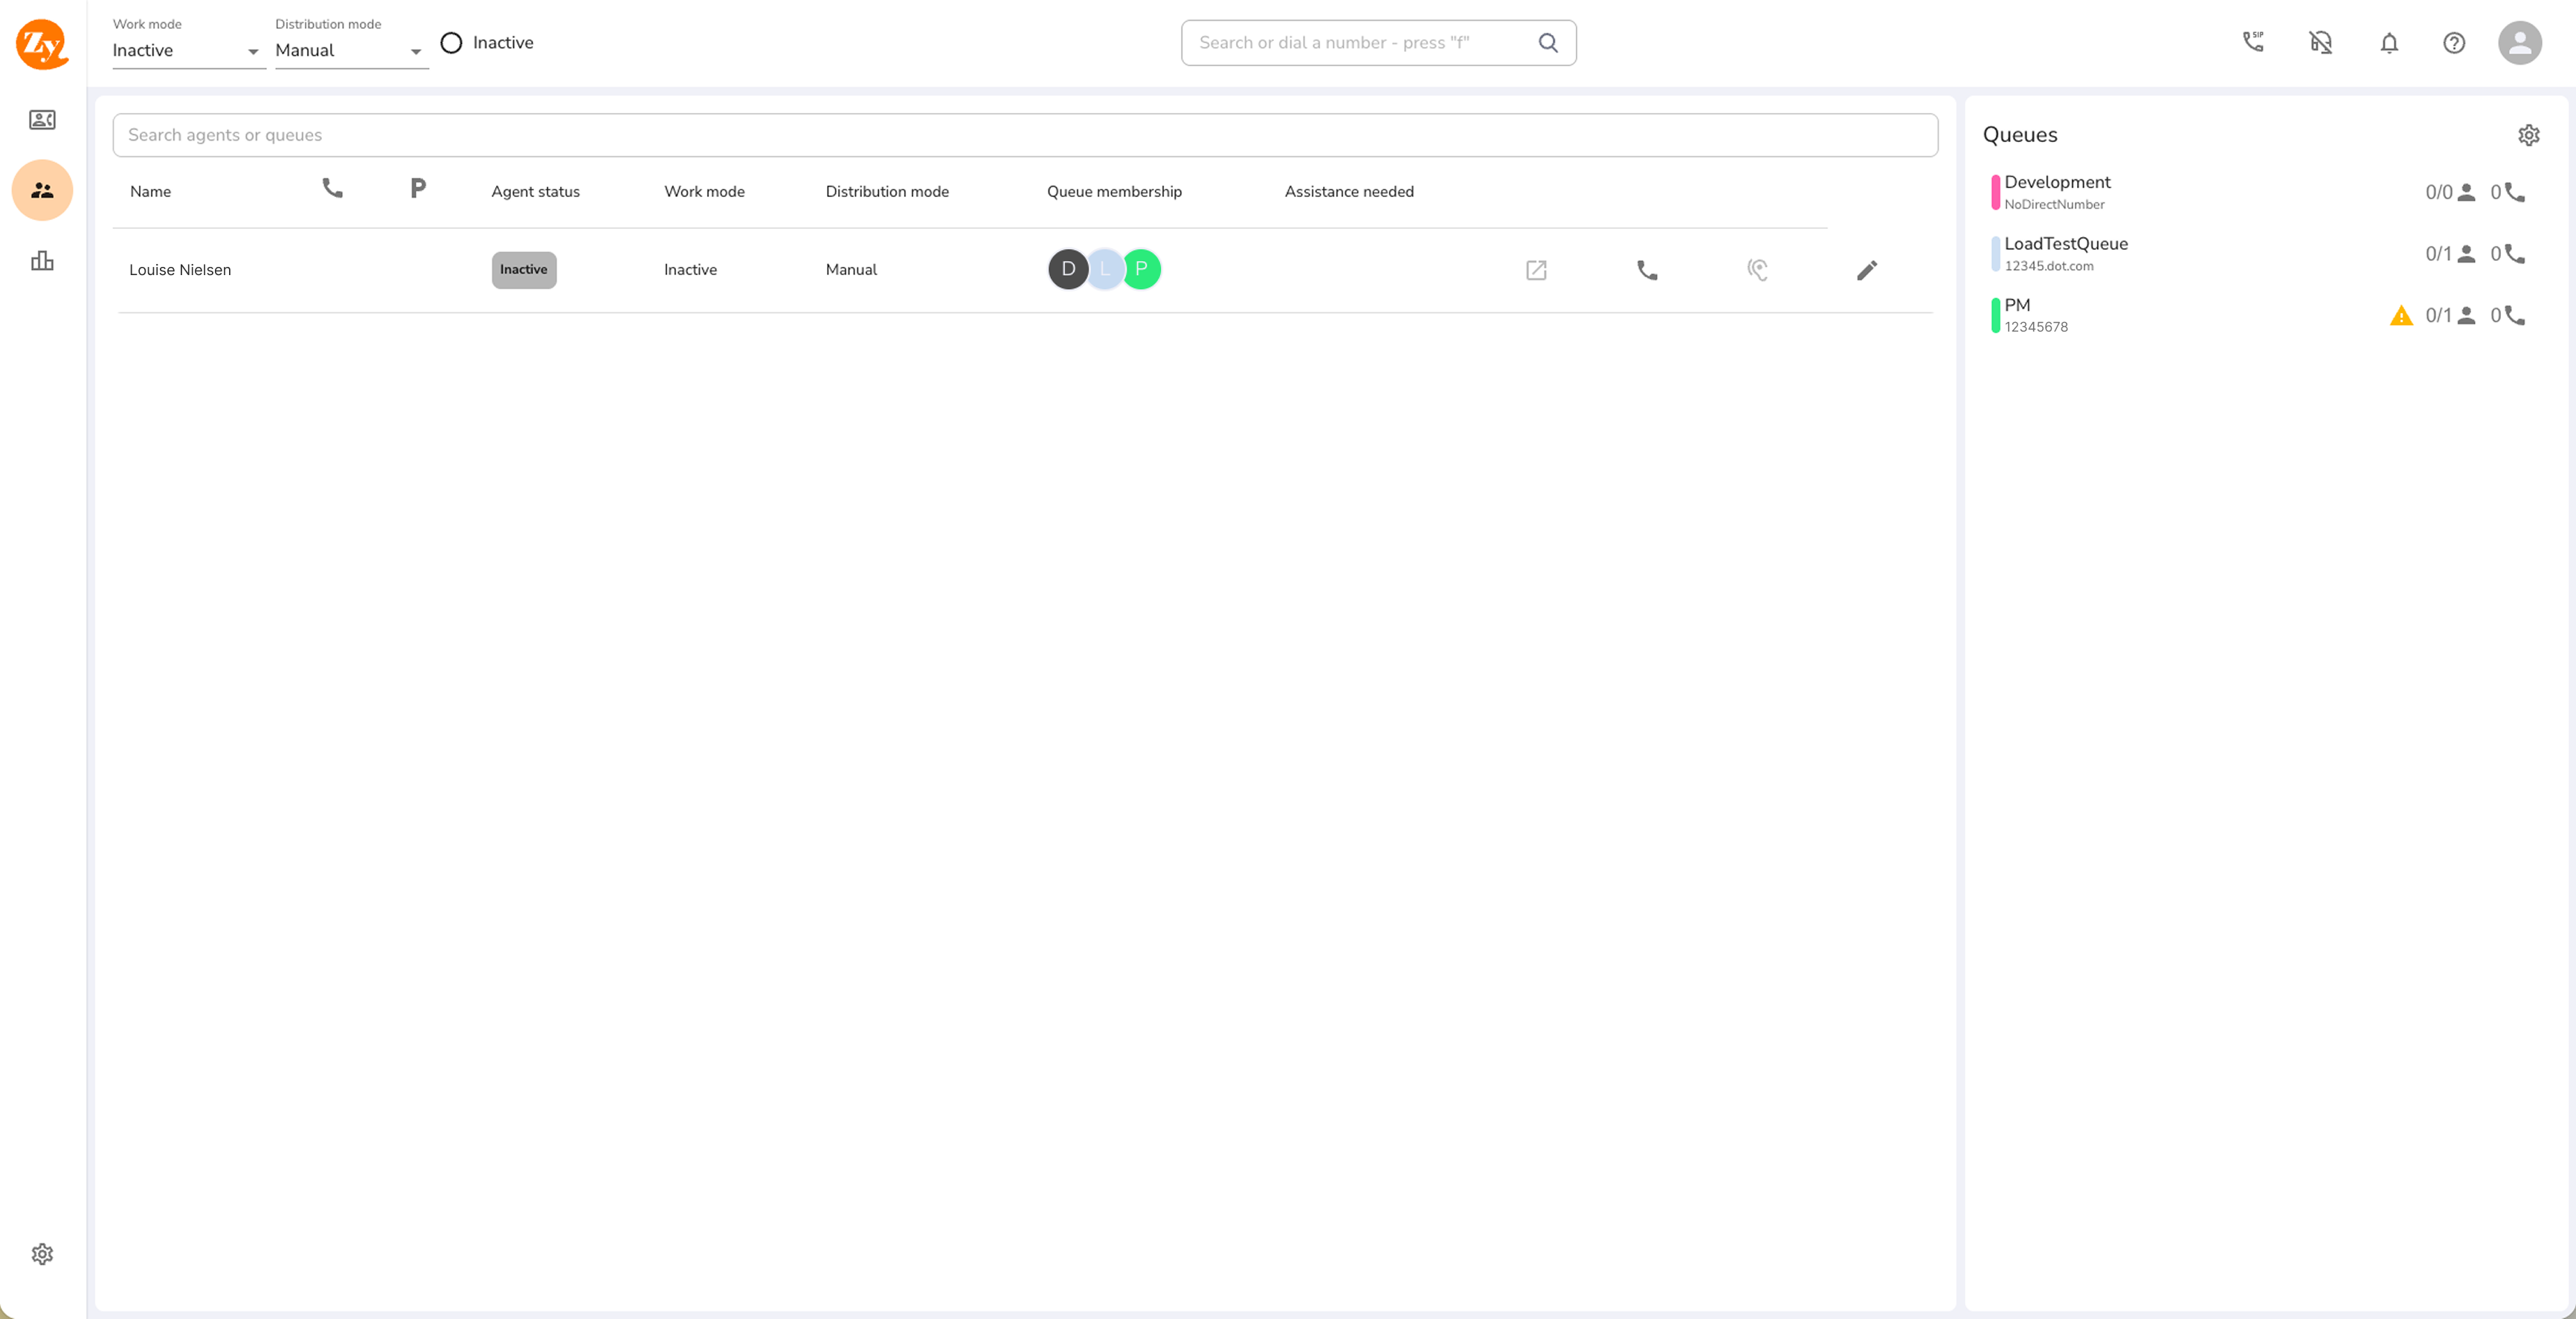Open the user profile avatar
This screenshot has width=2576, height=1319.
(x=2519, y=43)
